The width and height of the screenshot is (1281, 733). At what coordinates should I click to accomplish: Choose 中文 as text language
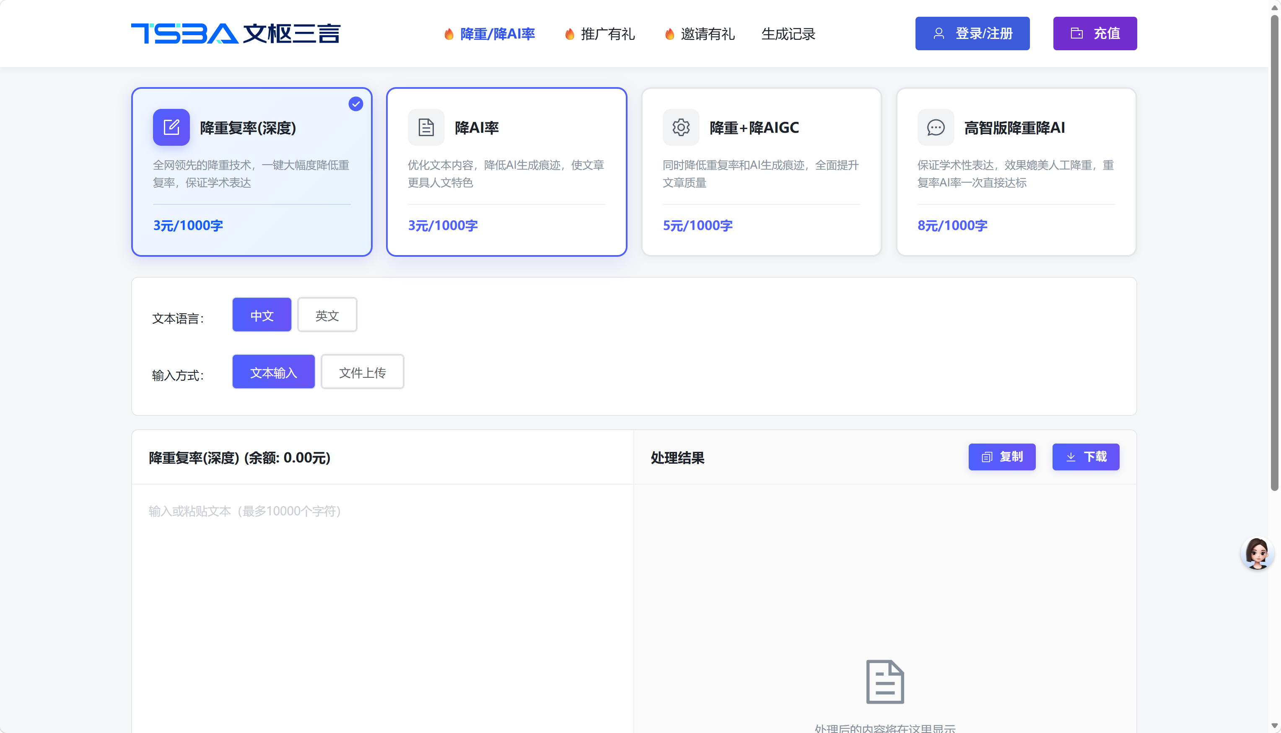[262, 315]
